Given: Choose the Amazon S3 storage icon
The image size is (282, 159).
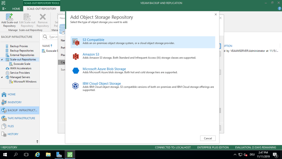Looking at the screenshot, I should pos(76,56).
